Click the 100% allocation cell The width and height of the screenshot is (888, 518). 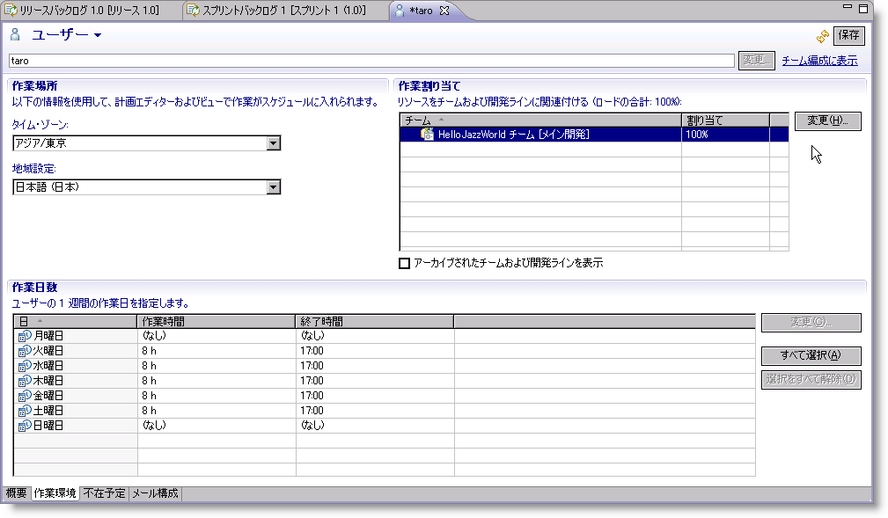(725, 135)
